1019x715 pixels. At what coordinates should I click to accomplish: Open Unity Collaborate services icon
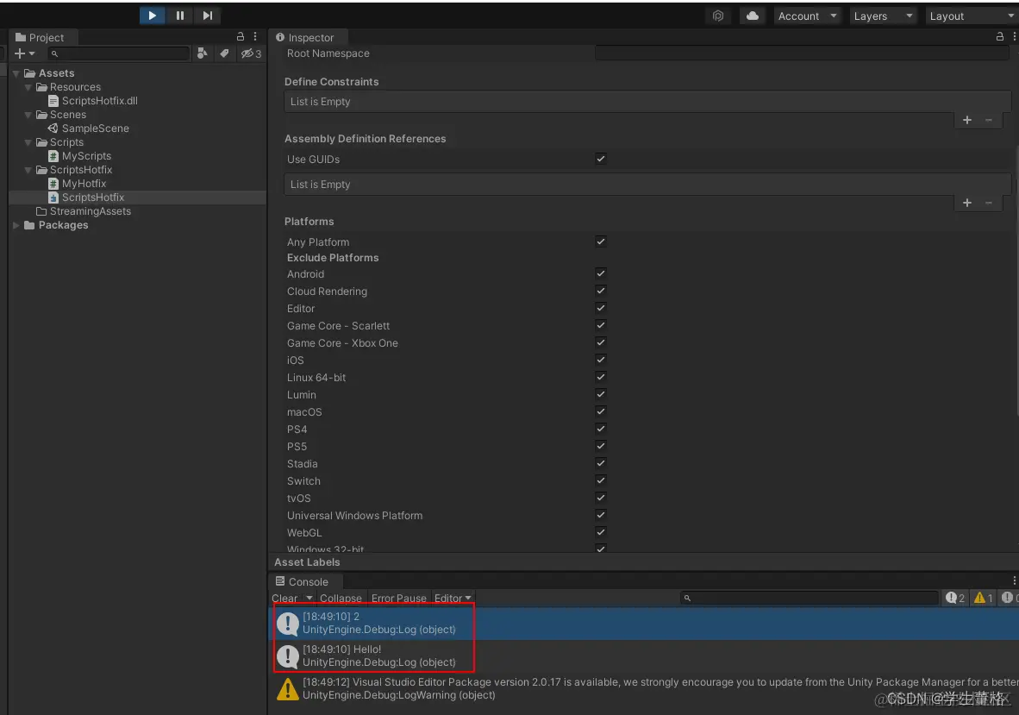[x=718, y=16]
